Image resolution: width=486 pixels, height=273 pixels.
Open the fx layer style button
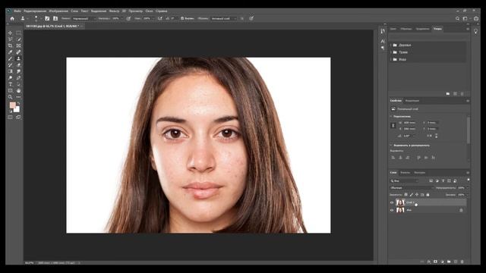pyautogui.click(x=429, y=262)
